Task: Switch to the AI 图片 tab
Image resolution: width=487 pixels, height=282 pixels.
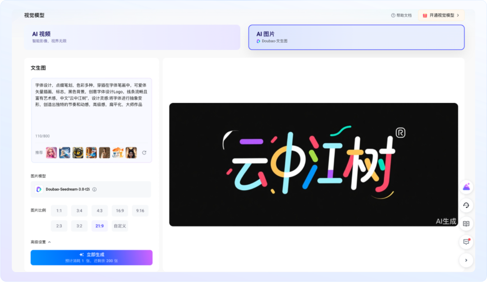Action: 356,37
